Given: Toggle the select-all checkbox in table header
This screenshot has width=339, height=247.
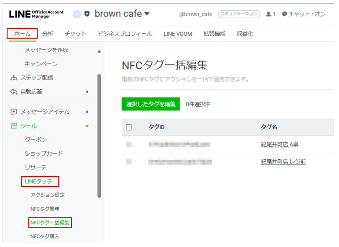Looking at the screenshot, I should pyautogui.click(x=129, y=127).
